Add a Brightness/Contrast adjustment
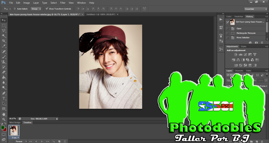 point(236,55)
